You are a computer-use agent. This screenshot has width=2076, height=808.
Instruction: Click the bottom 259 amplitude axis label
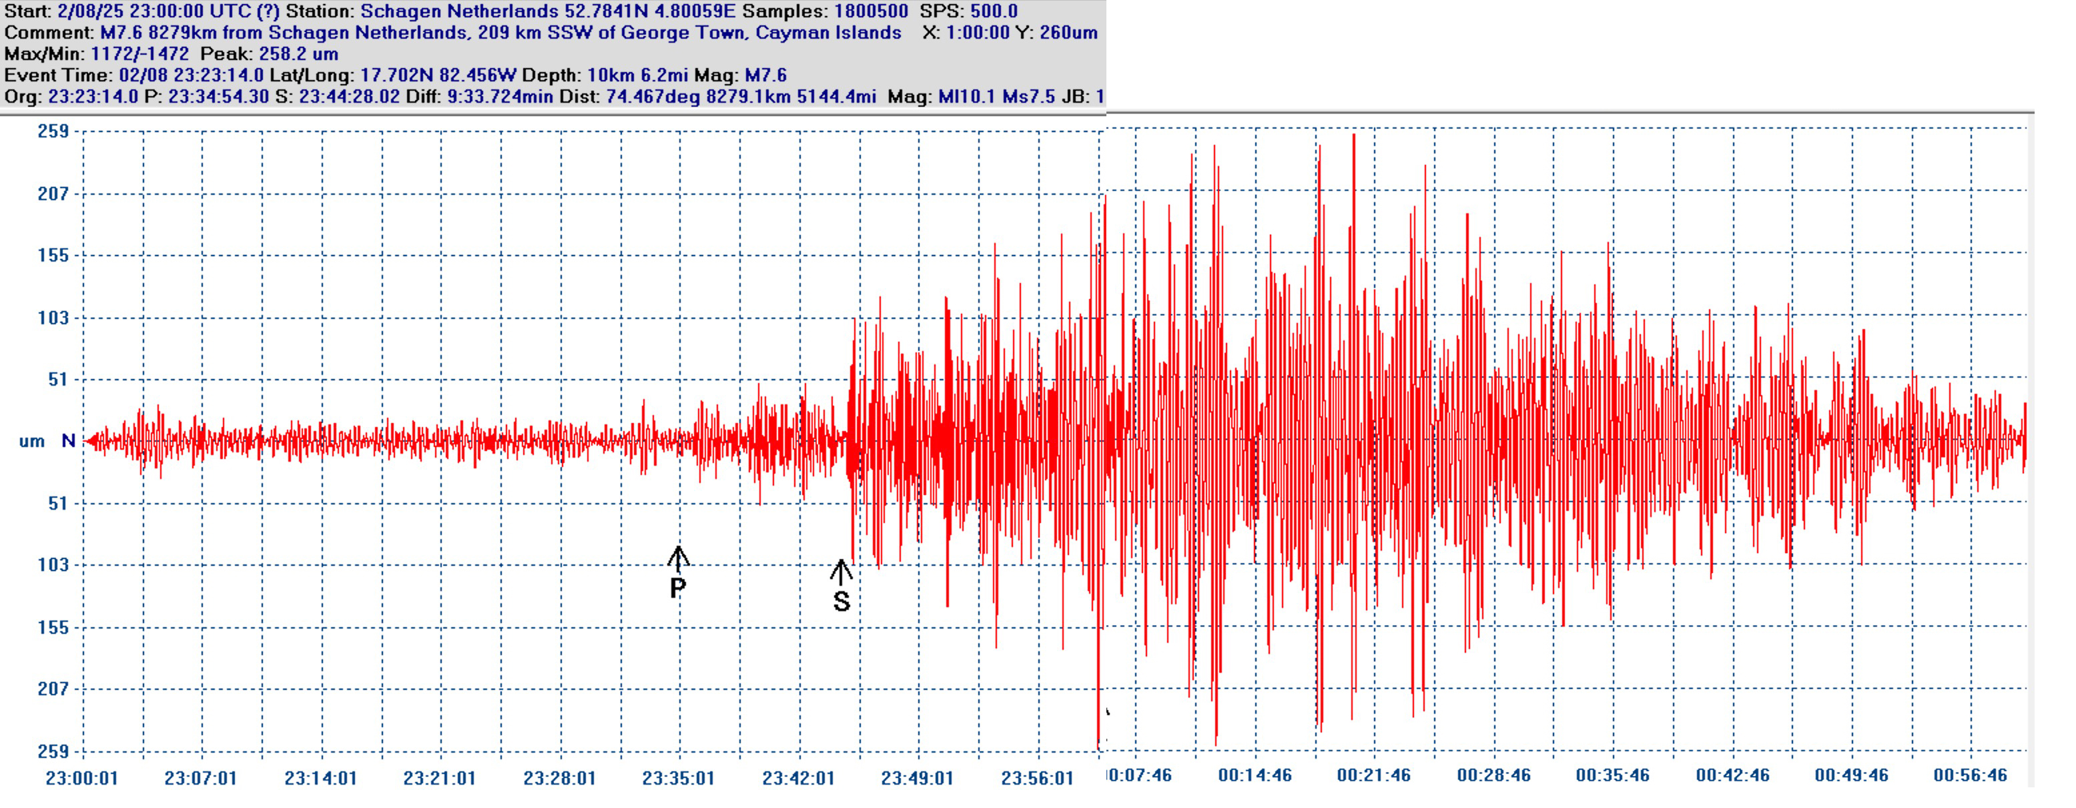(x=53, y=751)
